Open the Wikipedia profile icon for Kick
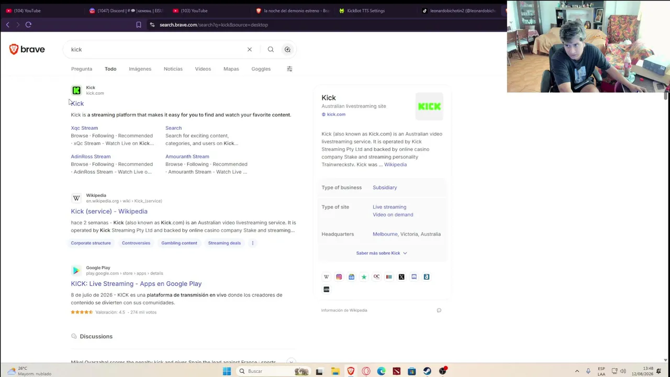This screenshot has height=377, width=670. [x=326, y=276]
